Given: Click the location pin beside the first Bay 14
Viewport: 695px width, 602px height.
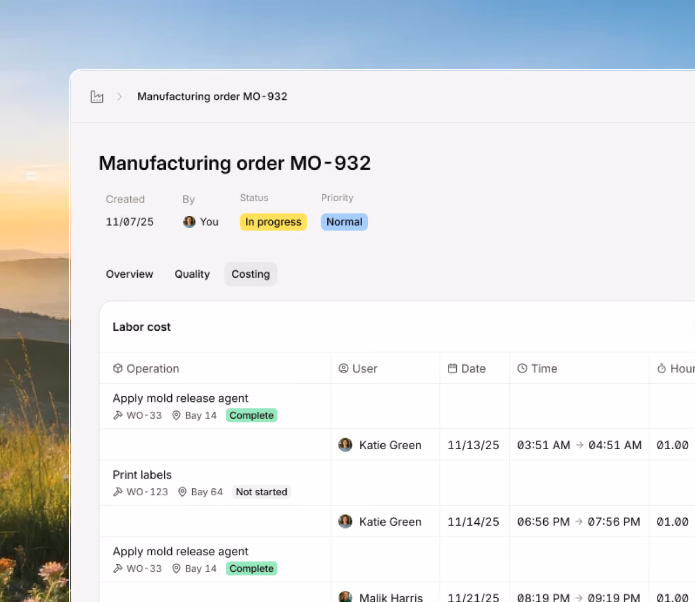Looking at the screenshot, I should click(x=176, y=415).
